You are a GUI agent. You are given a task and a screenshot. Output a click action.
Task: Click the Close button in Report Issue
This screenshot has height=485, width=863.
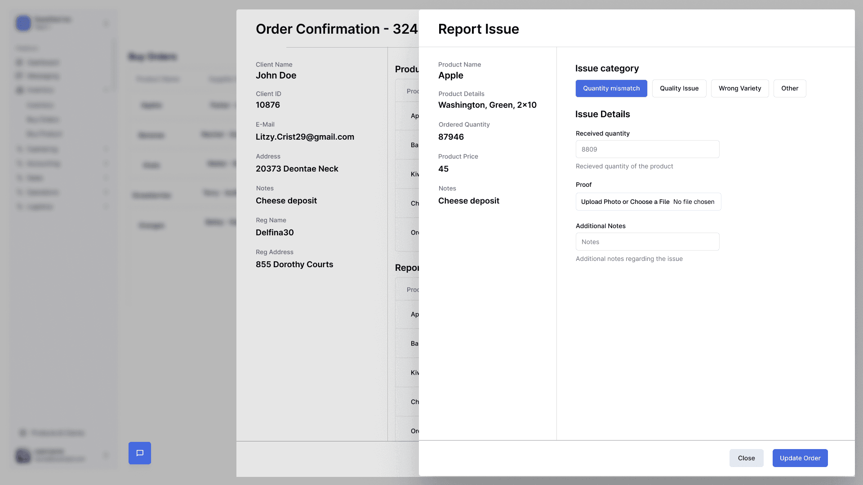coord(746,458)
